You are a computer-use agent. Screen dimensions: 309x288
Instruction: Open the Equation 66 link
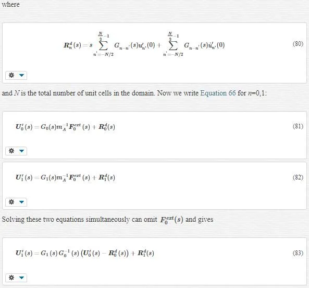point(218,93)
